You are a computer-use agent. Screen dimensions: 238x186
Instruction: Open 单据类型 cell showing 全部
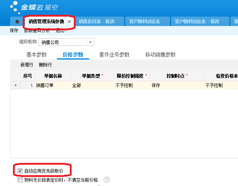[x=92, y=86]
